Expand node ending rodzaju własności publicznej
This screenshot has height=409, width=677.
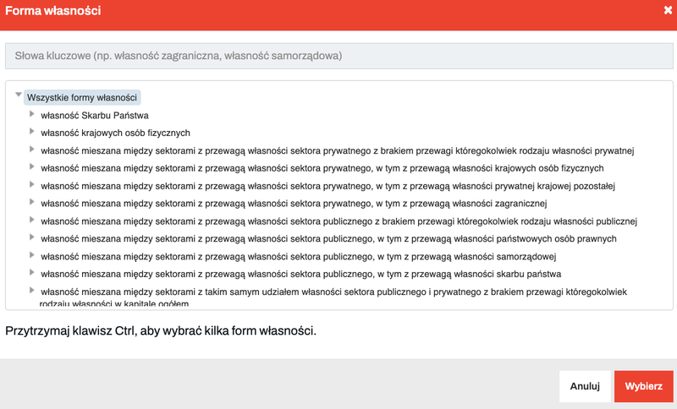coord(31,220)
